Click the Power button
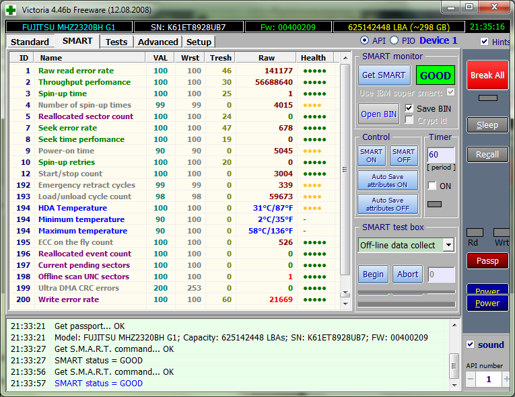Screen dimensions: 515x397 click(x=487, y=303)
